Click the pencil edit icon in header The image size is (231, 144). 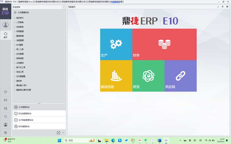[x=218, y=7]
